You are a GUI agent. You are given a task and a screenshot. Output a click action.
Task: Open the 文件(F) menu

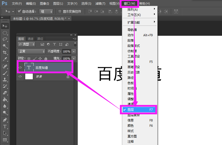[17, 3]
